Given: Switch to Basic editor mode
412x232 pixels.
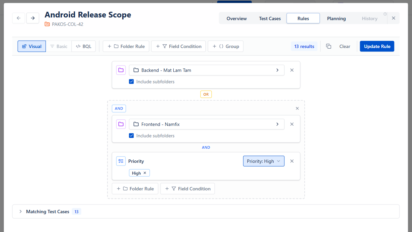Looking at the screenshot, I should (x=59, y=46).
